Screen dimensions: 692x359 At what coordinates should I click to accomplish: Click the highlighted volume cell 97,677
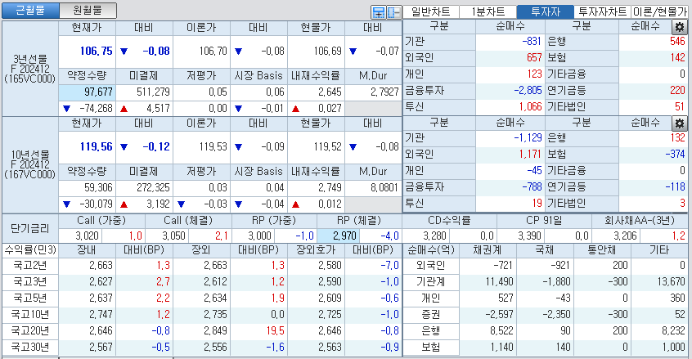(x=87, y=92)
